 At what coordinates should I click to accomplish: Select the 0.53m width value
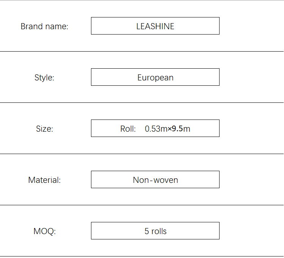click(x=156, y=129)
